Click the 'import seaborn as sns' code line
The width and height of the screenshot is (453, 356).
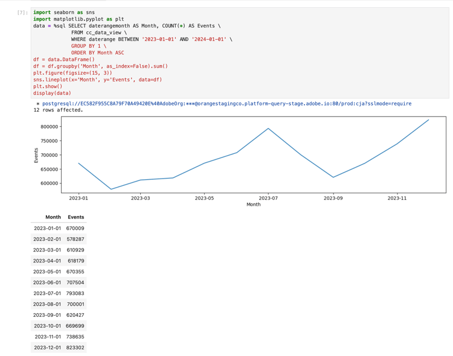(x=63, y=13)
